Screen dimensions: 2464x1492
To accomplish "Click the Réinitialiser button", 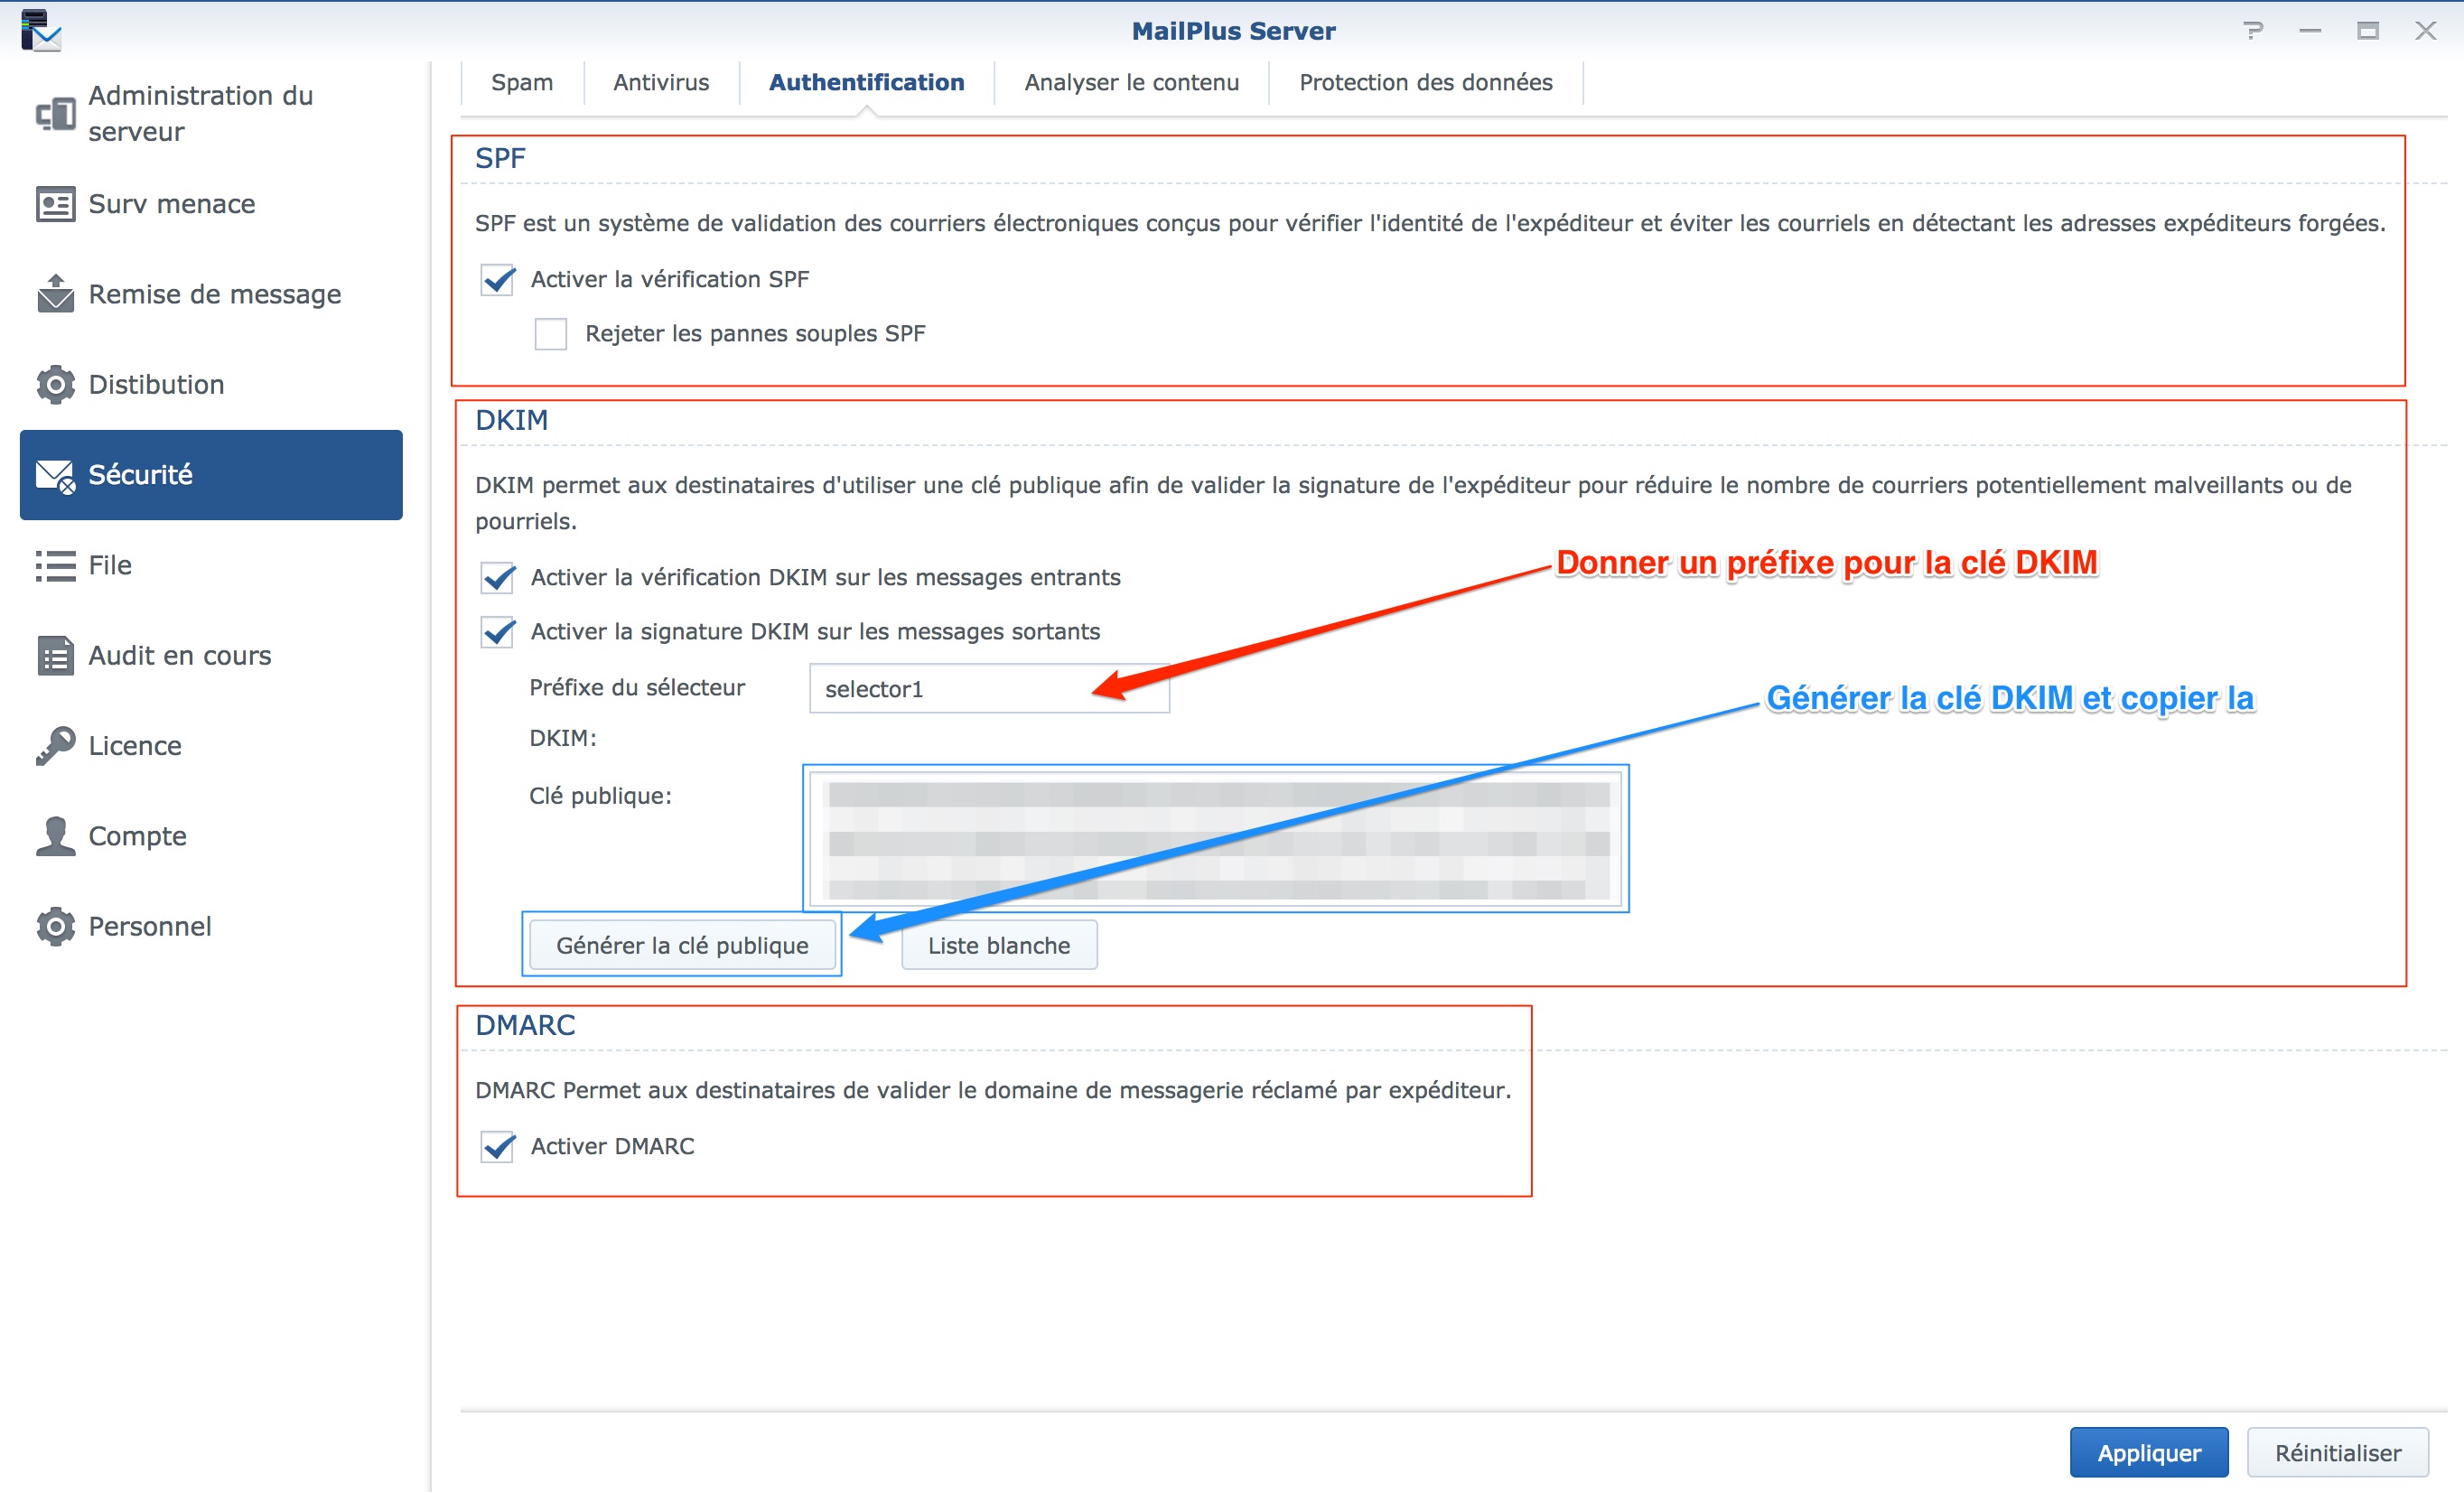I will (x=2338, y=1453).
